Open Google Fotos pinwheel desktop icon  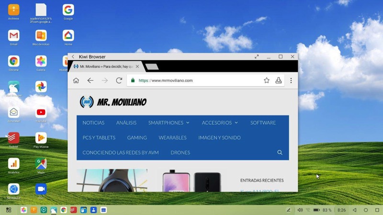pos(41,87)
